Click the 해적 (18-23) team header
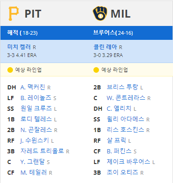The width and height of the screenshot is (173, 183). coord(22,33)
